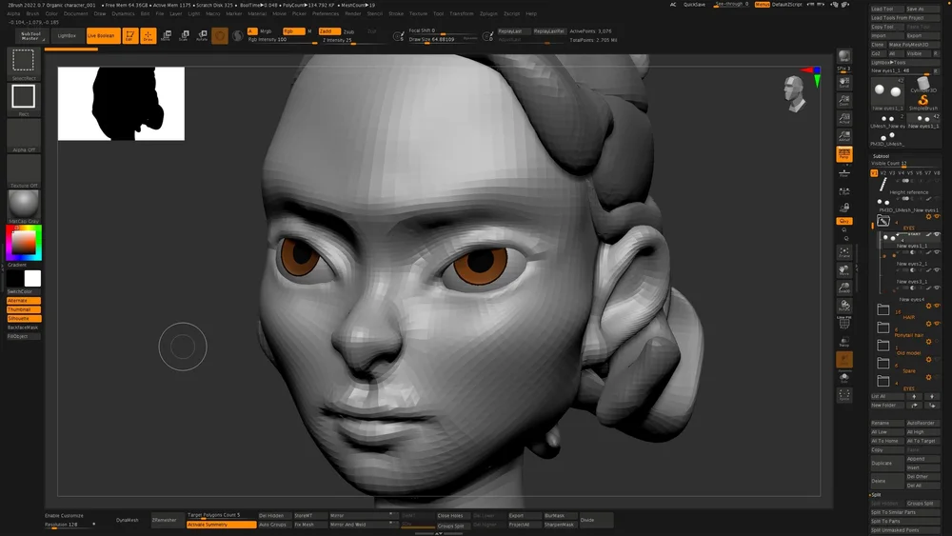
Task: Open the Stroke menu
Action: point(396,13)
